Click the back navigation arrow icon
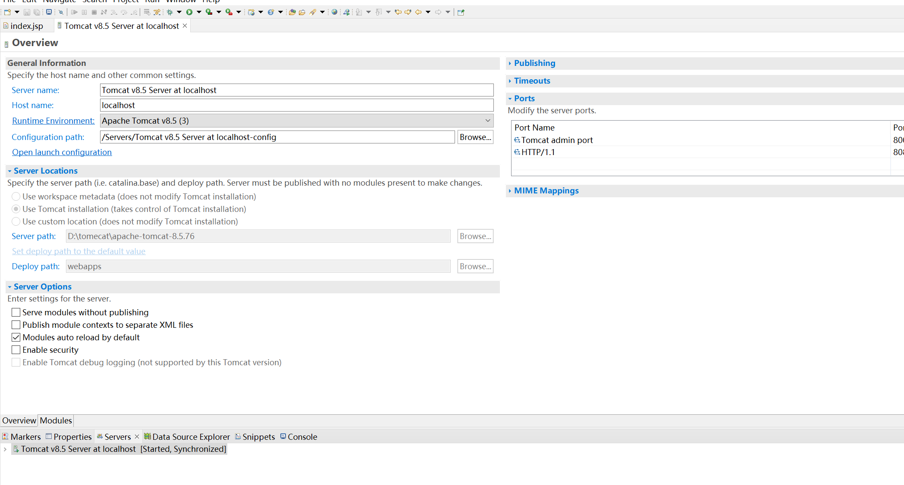Screen dimensions: 904x485 point(418,12)
